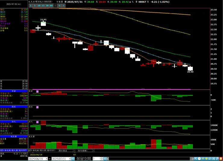The height and width of the screenshot is (161, 223).
Task: Click the 成交量 blue section header
Action: (14, 137)
